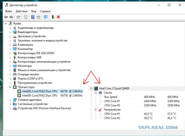Image resolution: width=185 pixels, height=136 pixels.
Task: Click the Дисковые устройства drive icon
Action: pos(15,37)
